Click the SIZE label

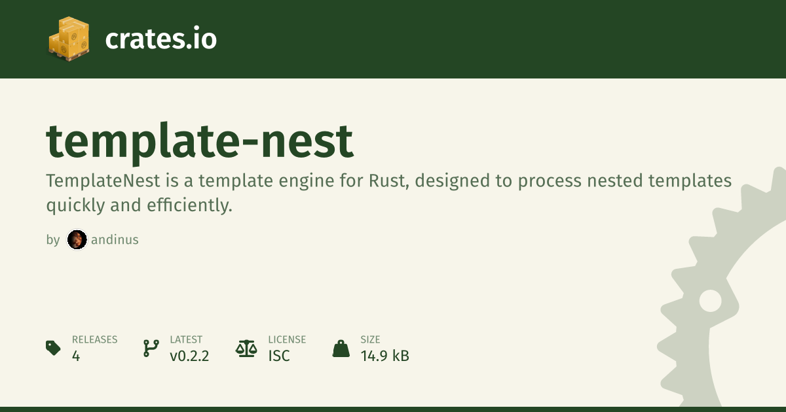click(371, 339)
